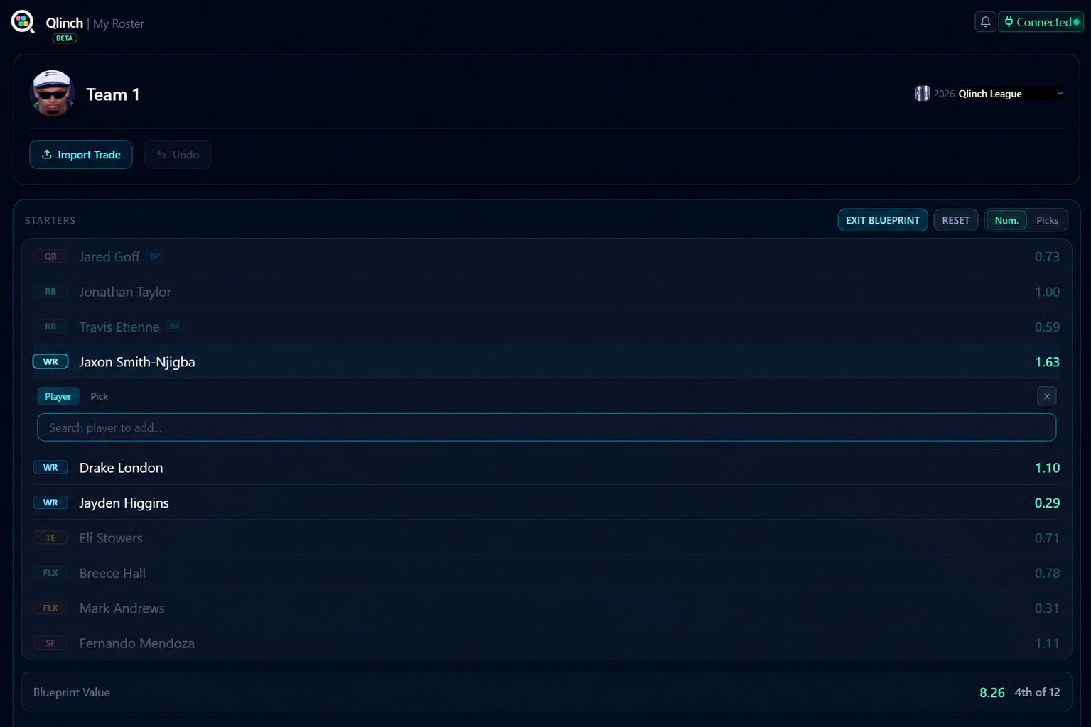1091x727 pixels.
Task: Click the Connected status indicator
Action: [x=1041, y=22]
